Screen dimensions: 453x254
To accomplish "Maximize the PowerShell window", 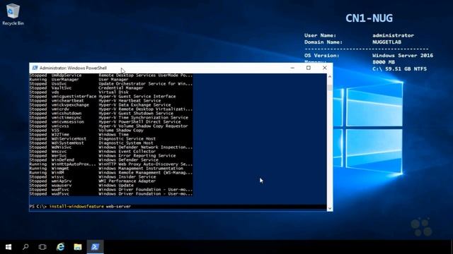I will pyautogui.click(x=309, y=68).
